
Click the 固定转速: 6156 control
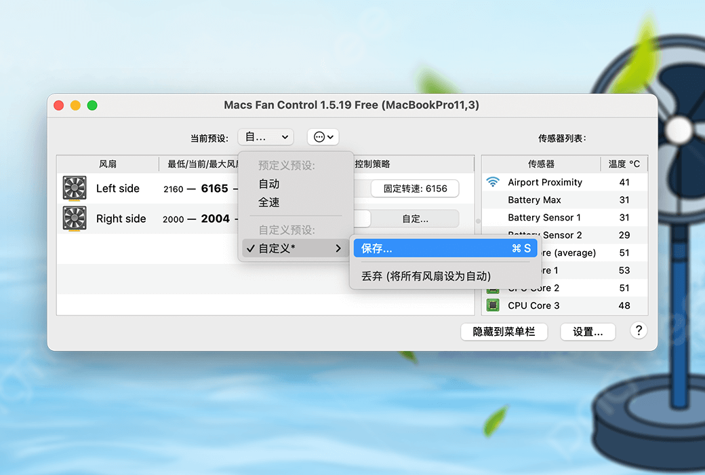[414, 189]
